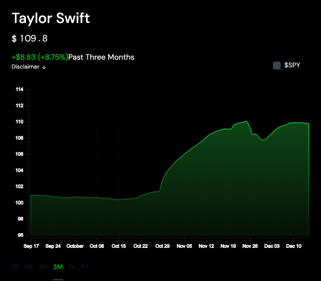Image resolution: width=321 pixels, height=281 pixels.
Task: Click the Oct 22 x-axis label
Action: [140, 246]
